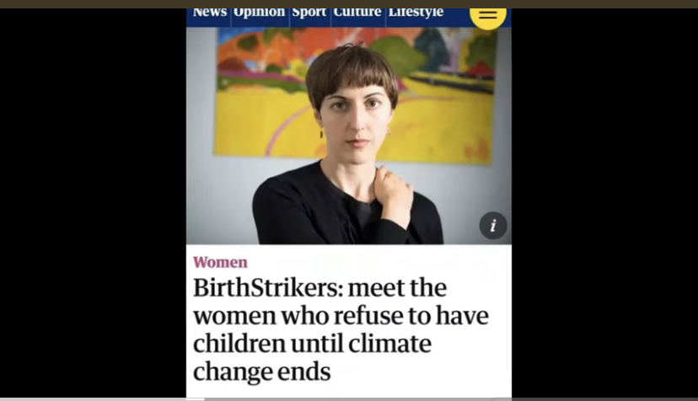Click the black area left of article
Viewport: 698px width, 401px height.
pos(93,202)
